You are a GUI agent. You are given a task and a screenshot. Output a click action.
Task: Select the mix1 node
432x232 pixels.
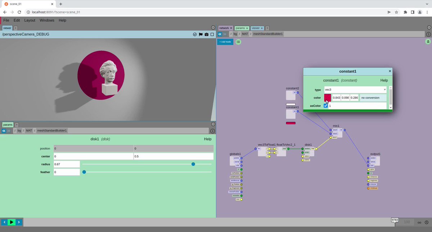(x=337, y=133)
